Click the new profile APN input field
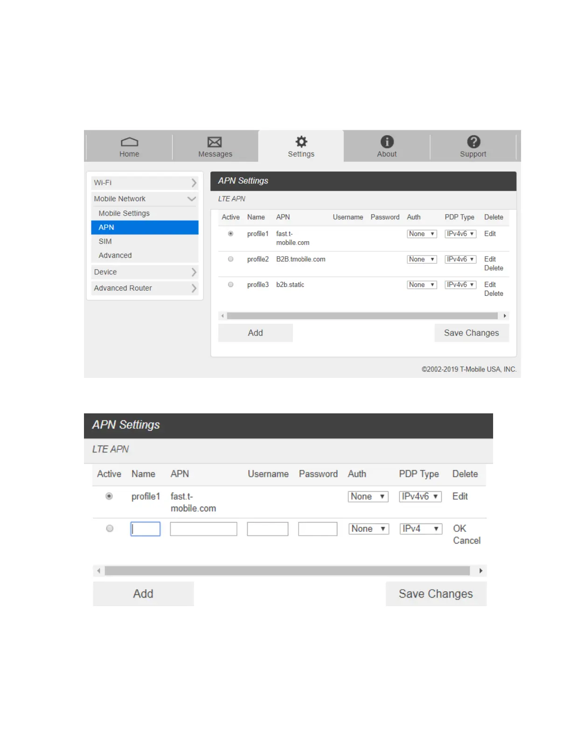The height and width of the screenshot is (739, 571). pyautogui.click(x=203, y=529)
